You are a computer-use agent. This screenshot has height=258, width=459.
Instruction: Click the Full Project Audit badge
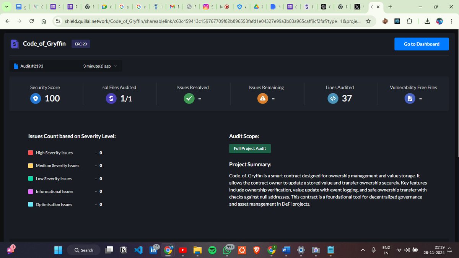(x=250, y=148)
